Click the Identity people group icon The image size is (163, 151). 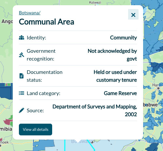point(22,37)
